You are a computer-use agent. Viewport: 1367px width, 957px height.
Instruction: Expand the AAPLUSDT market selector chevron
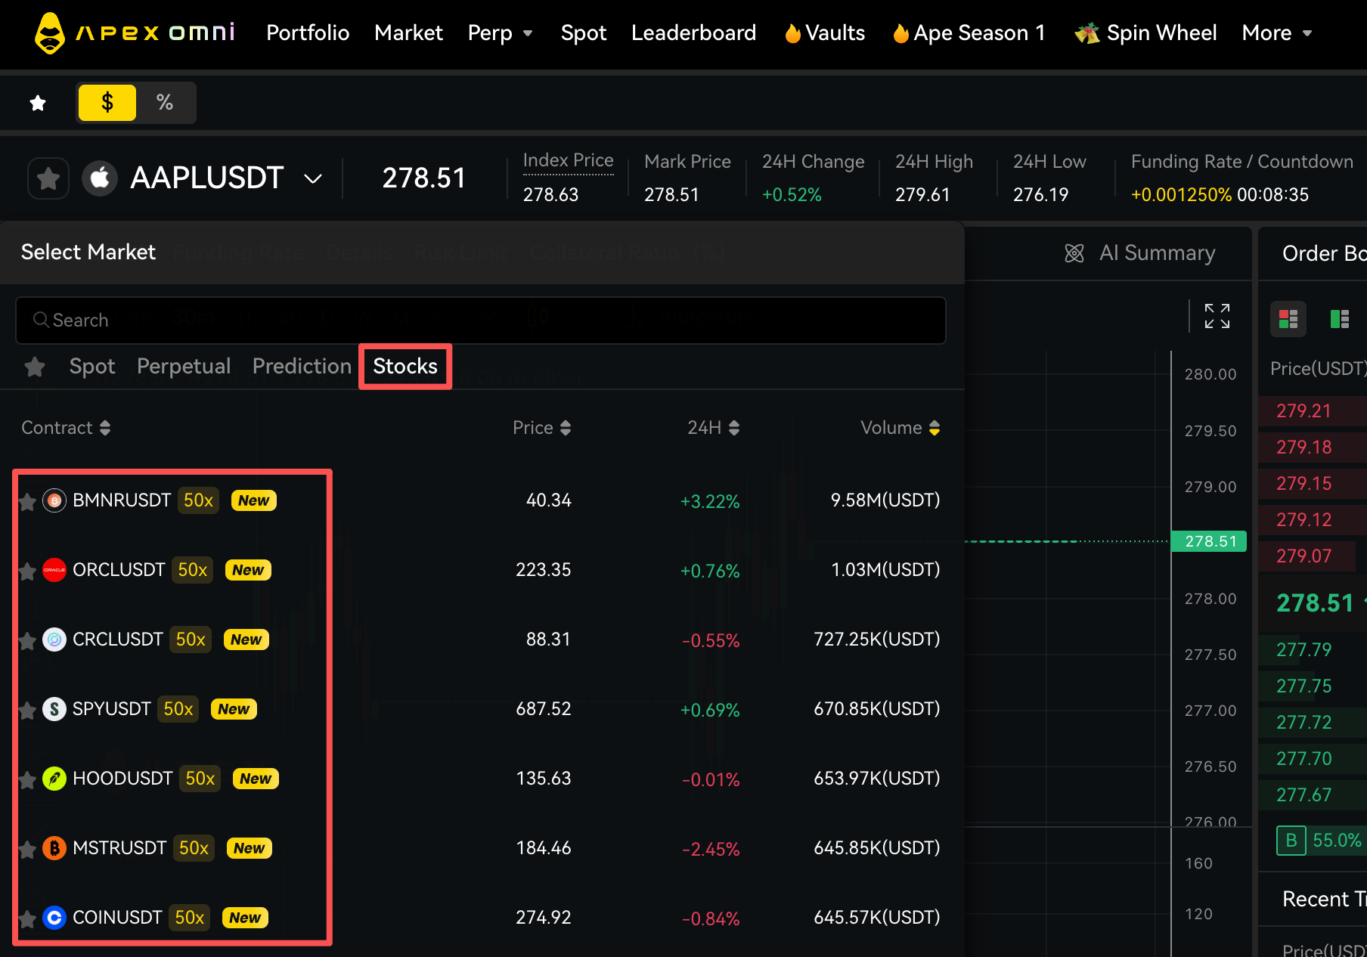pos(313,179)
